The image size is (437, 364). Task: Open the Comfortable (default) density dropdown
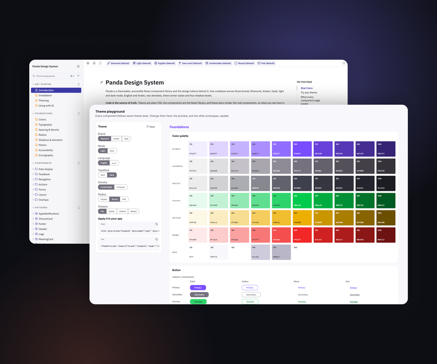[218, 63]
